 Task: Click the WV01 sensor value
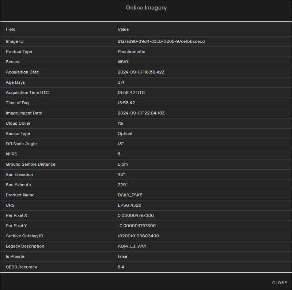pyautogui.click(x=124, y=62)
